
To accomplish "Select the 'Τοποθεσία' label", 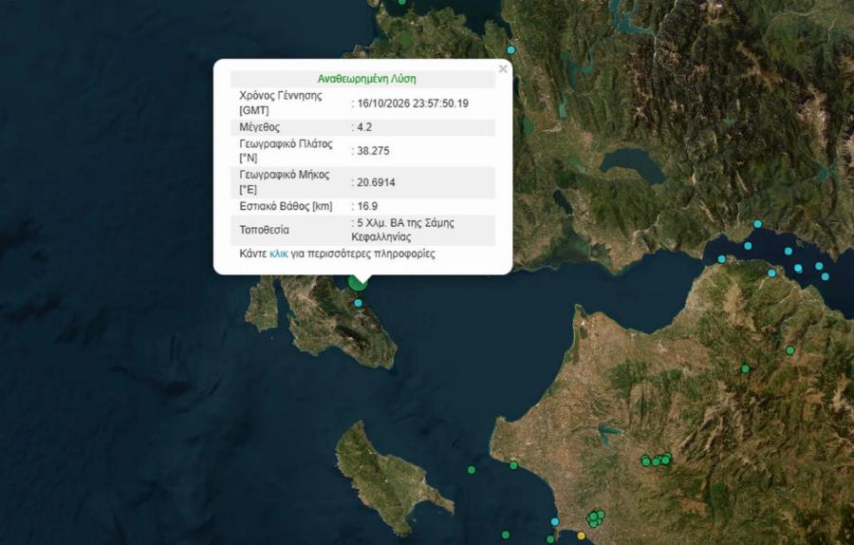I will (x=264, y=230).
